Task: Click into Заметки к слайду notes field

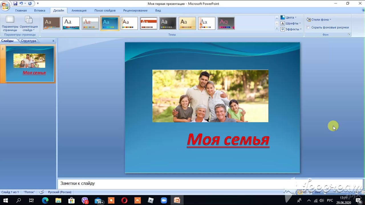Action: click(x=210, y=183)
